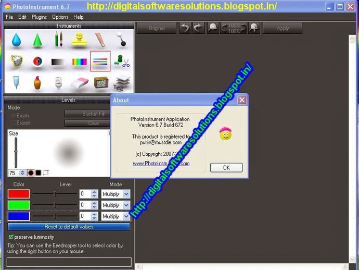Zoom in with the plus magnifier
The image size is (359, 270).
(x=254, y=28)
